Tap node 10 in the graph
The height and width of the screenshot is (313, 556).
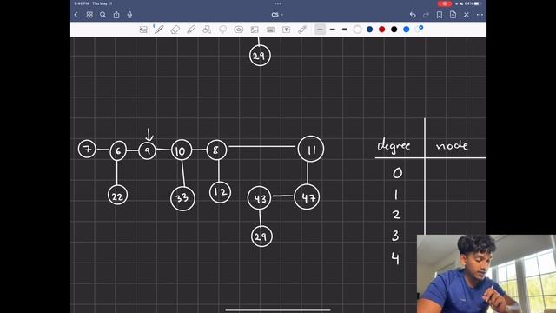(x=182, y=150)
